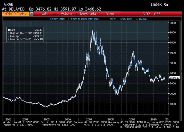Click the 2003 x-axis year label
Image resolution: width=184 pixels, height=132 pixels.
8,119
